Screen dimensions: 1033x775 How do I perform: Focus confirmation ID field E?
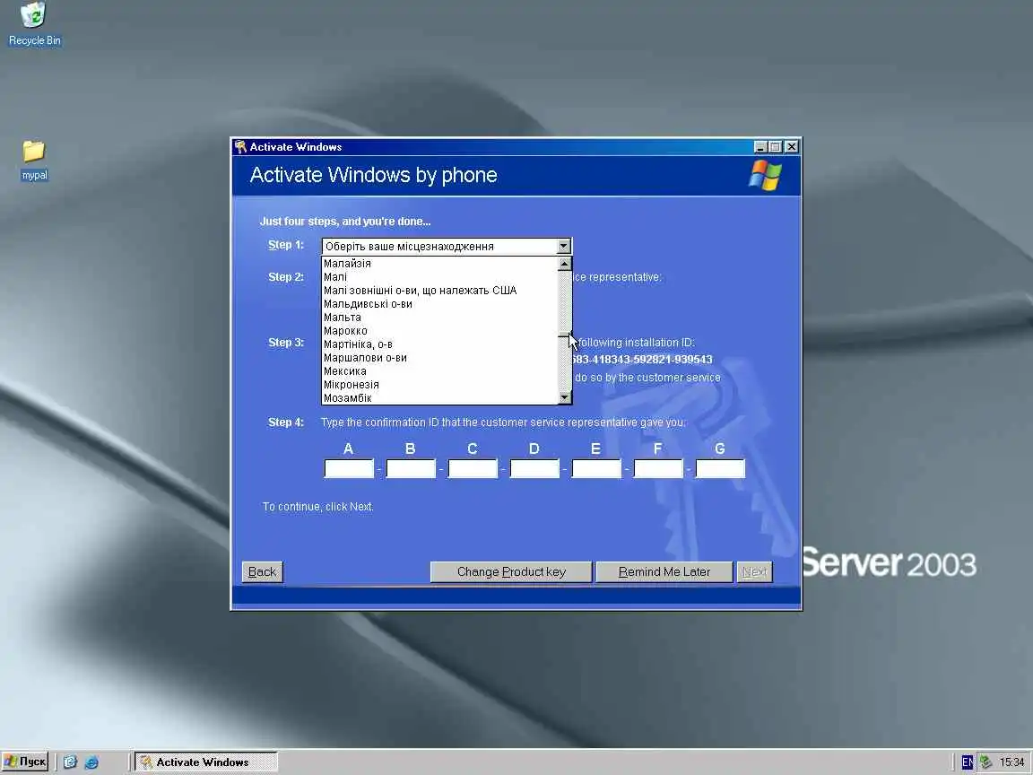coord(596,468)
